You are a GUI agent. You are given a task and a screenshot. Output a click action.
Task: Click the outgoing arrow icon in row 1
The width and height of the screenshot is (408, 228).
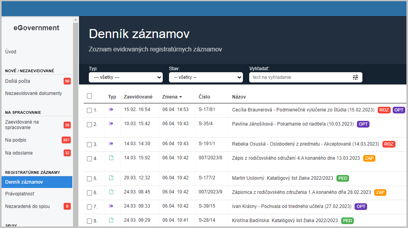pyautogui.click(x=111, y=109)
